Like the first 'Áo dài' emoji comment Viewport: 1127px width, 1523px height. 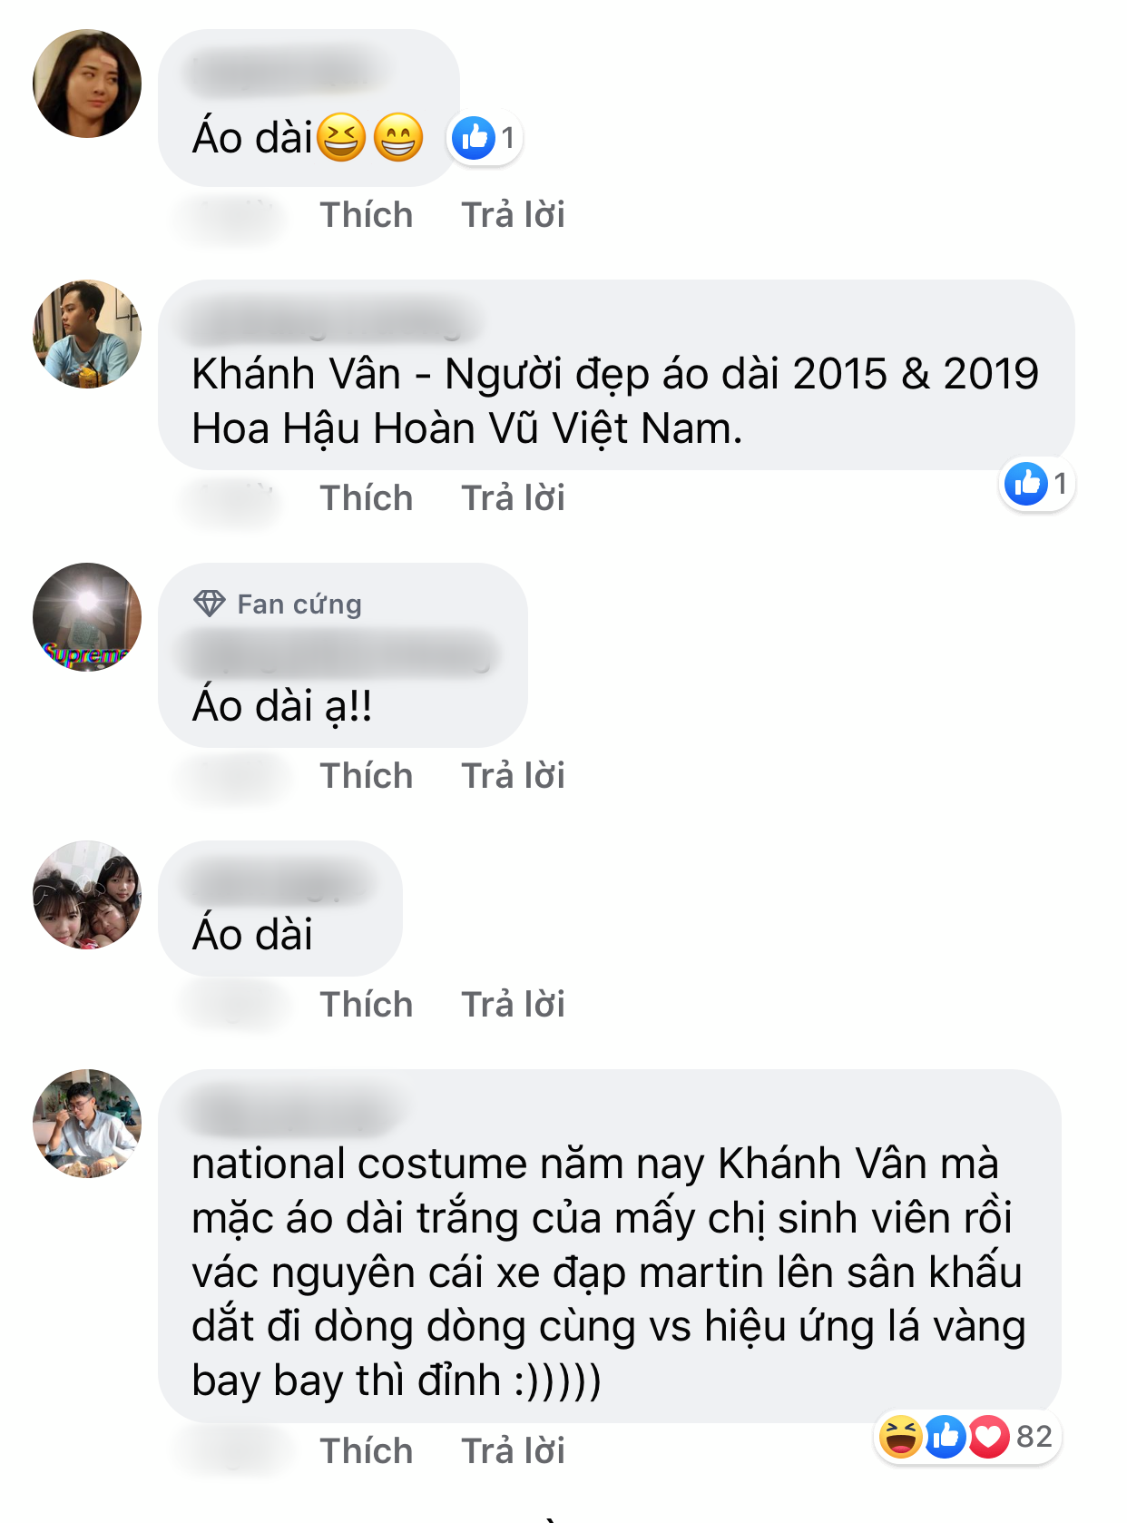click(x=367, y=215)
